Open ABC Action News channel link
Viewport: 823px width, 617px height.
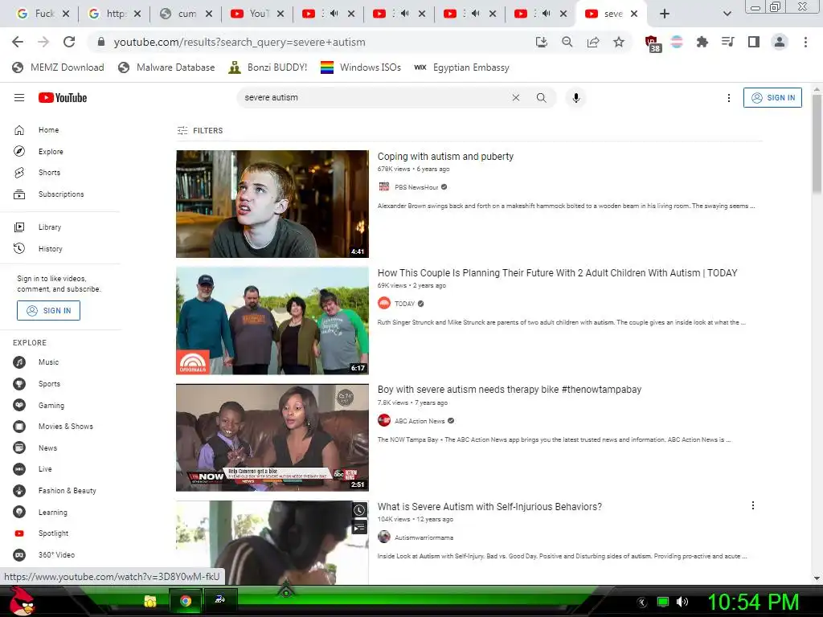coord(420,421)
